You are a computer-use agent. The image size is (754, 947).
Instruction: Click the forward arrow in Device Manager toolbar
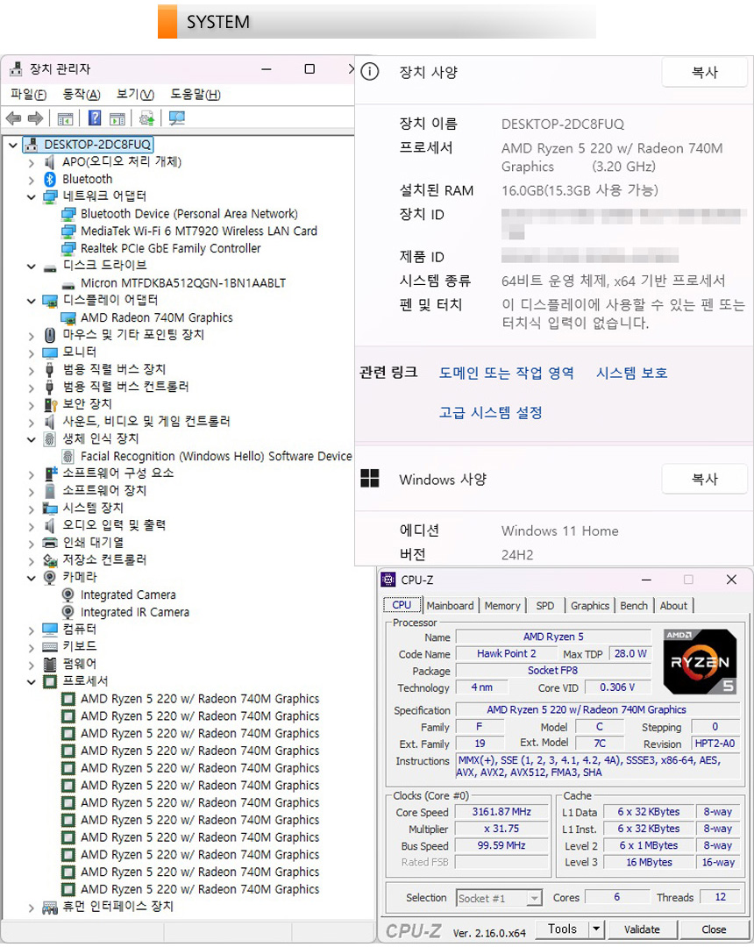(x=35, y=118)
